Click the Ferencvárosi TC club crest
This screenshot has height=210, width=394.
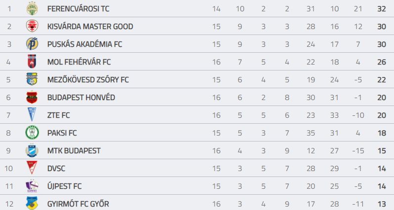click(x=32, y=8)
